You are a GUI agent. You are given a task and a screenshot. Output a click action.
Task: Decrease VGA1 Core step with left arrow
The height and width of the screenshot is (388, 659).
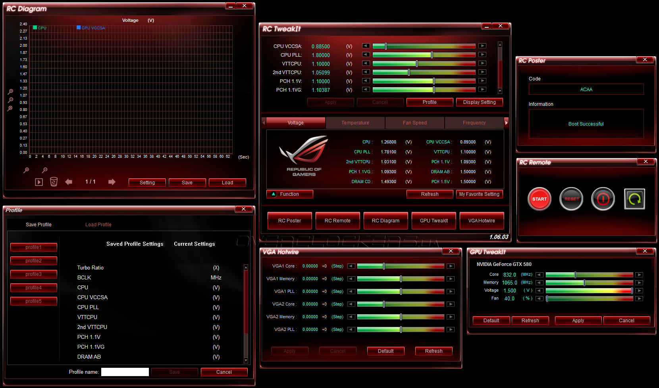(351, 266)
